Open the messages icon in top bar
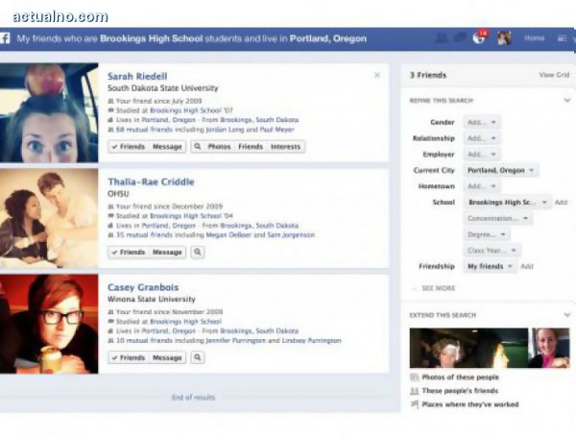Screen dimensions: 576x440 [460, 37]
